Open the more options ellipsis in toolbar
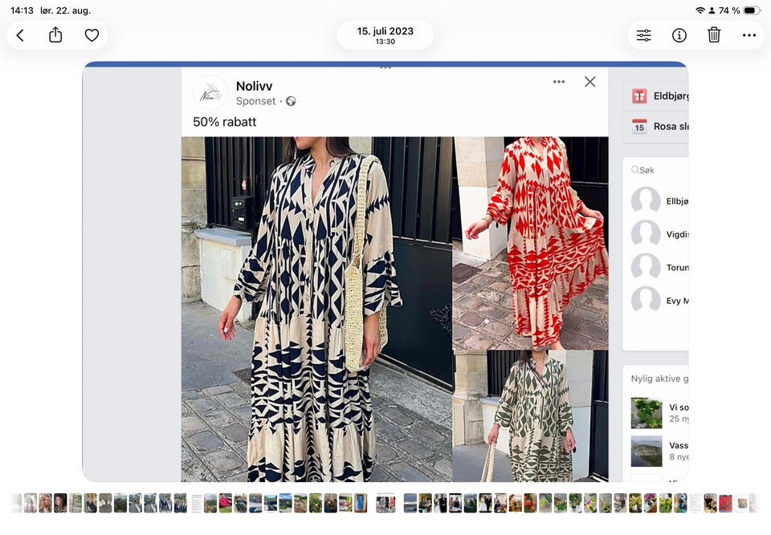The width and height of the screenshot is (771, 535). point(749,35)
